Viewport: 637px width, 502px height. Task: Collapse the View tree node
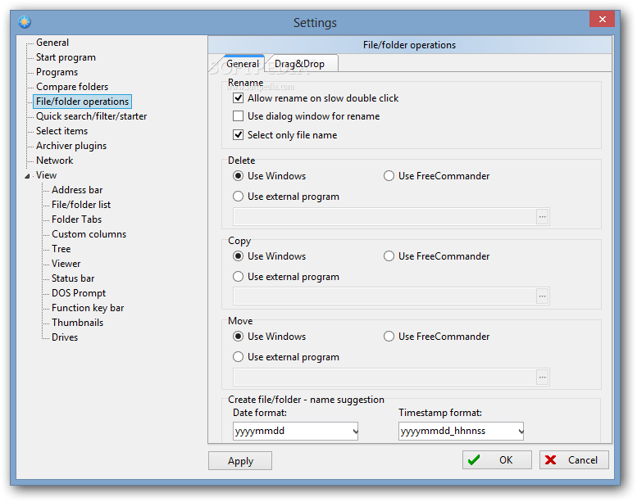point(27,176)
